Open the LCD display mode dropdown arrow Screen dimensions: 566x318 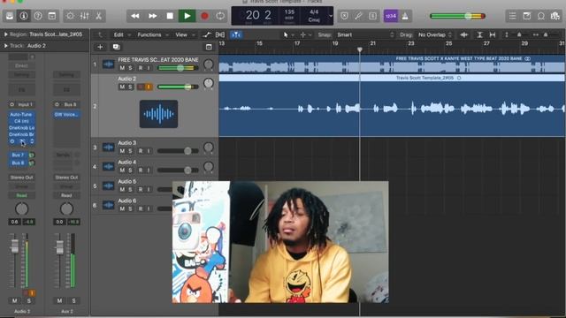pos(330,16)
